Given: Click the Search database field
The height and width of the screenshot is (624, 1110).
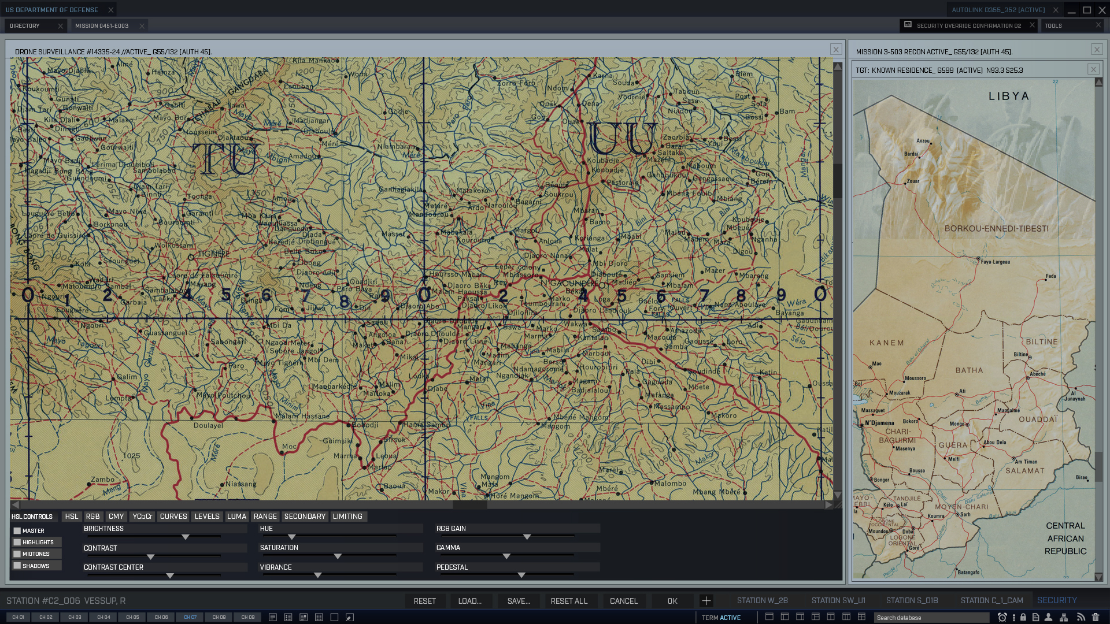Looking at the screenshot, I should click(931, 618).
